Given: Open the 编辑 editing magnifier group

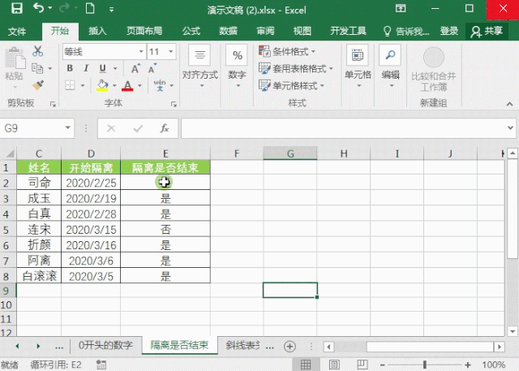Looking at the screenshot, I should (x=390, y=66).
